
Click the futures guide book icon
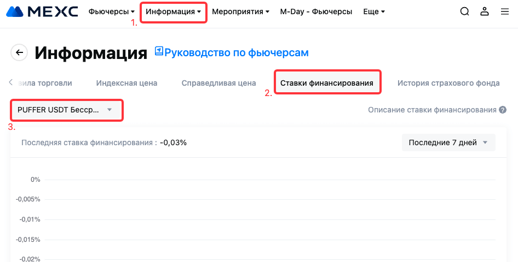tap(159, 51)
